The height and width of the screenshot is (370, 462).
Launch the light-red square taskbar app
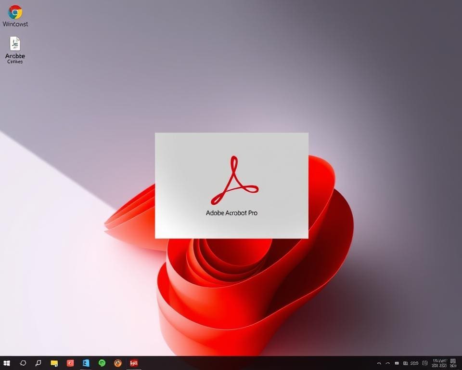point(70,363)
